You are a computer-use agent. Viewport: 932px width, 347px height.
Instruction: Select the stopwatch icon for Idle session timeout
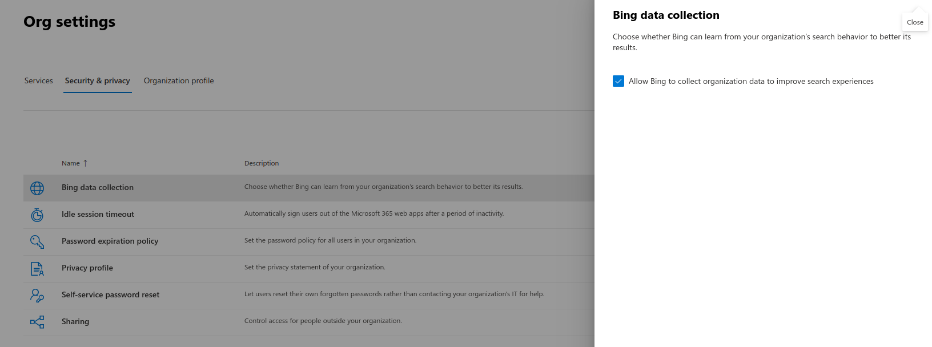pos(37,214)
